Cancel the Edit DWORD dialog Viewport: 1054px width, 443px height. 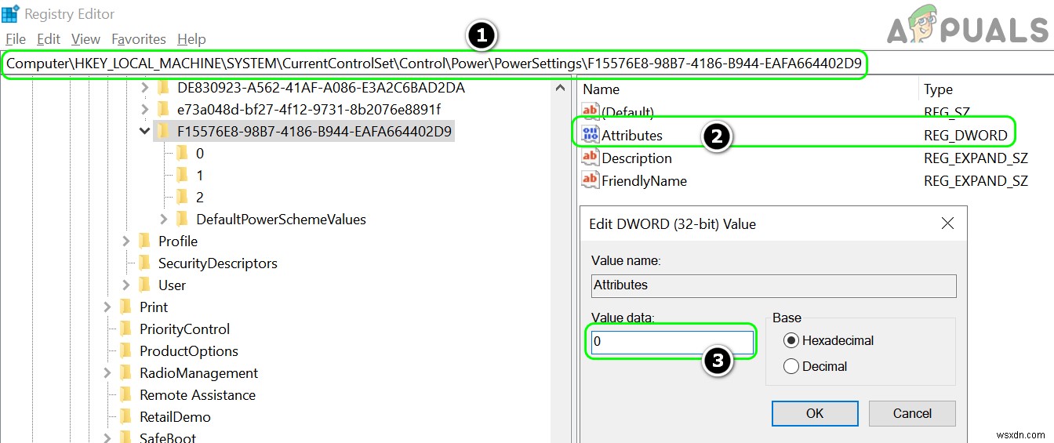point(912,413)
